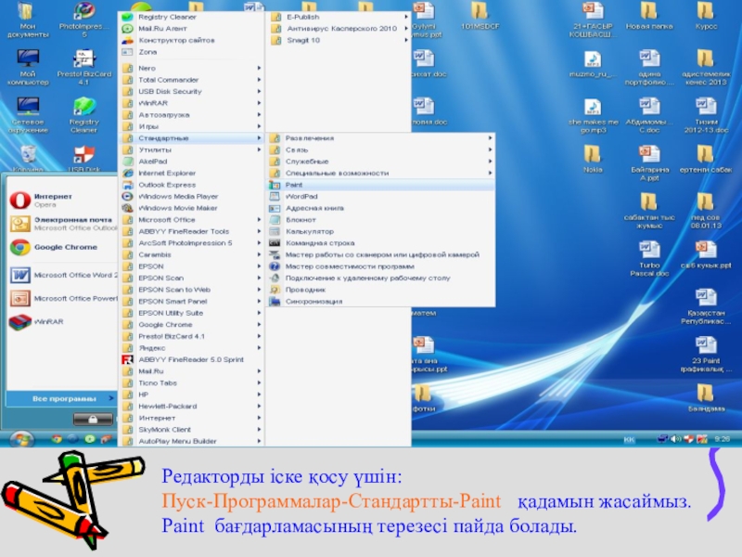Viewport: 742px width, 557px height.
Task: Click the volume icon in system tray
Action: point(676,439)
